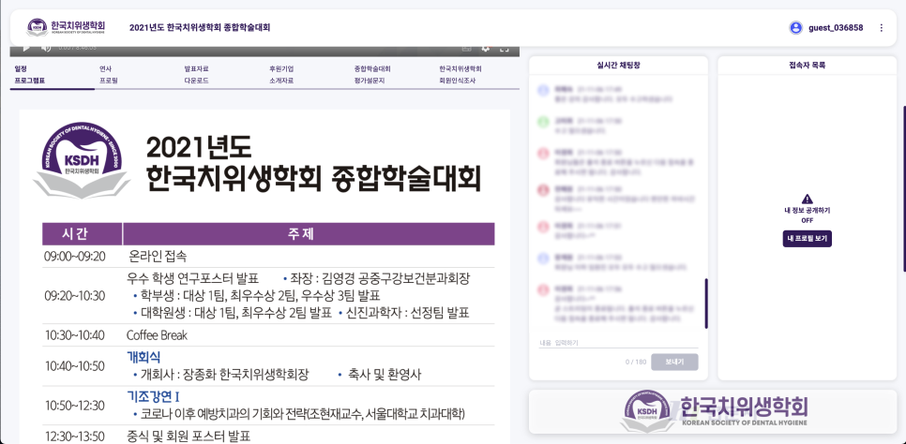
Task: Enter fullscreen on the video player
Action: [x=504, y=49]
